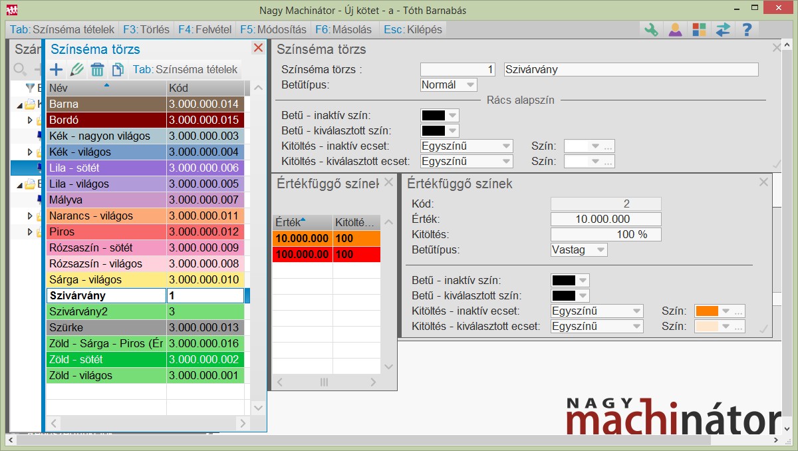The height and width of the screenshot is (451, 798).
Task: Click the trash can delete icon
Action: point(97,69)
